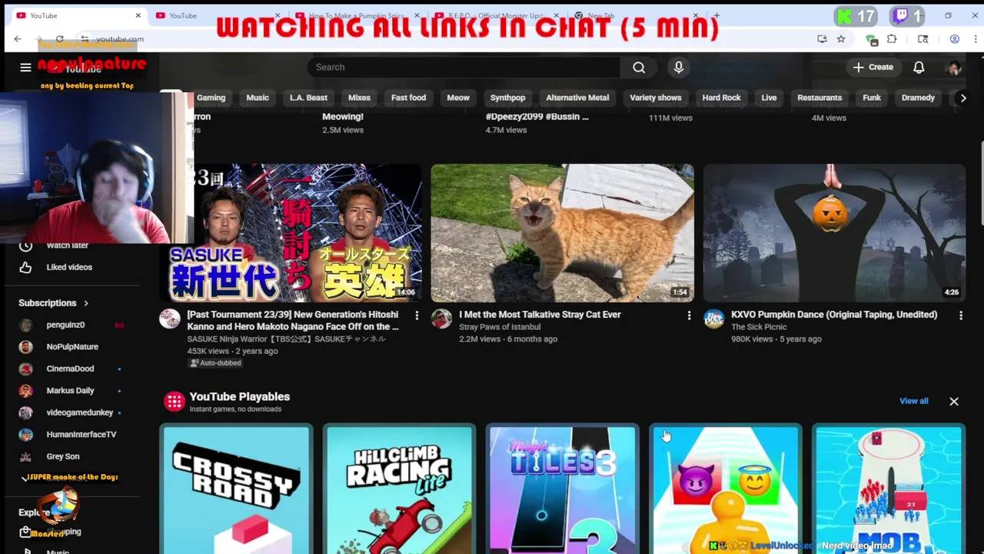
Task: Select the Meow filter chip
Action: (x=458, y=98)
